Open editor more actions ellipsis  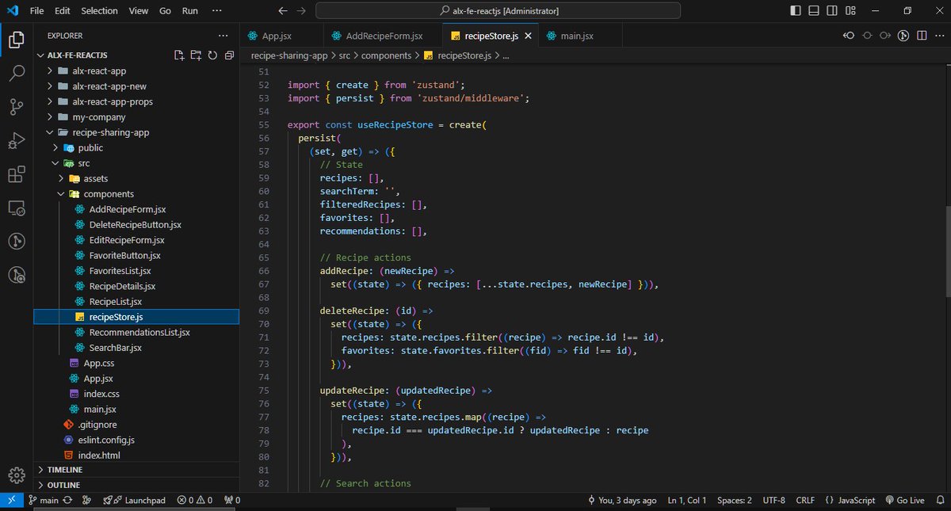point(939,36)
